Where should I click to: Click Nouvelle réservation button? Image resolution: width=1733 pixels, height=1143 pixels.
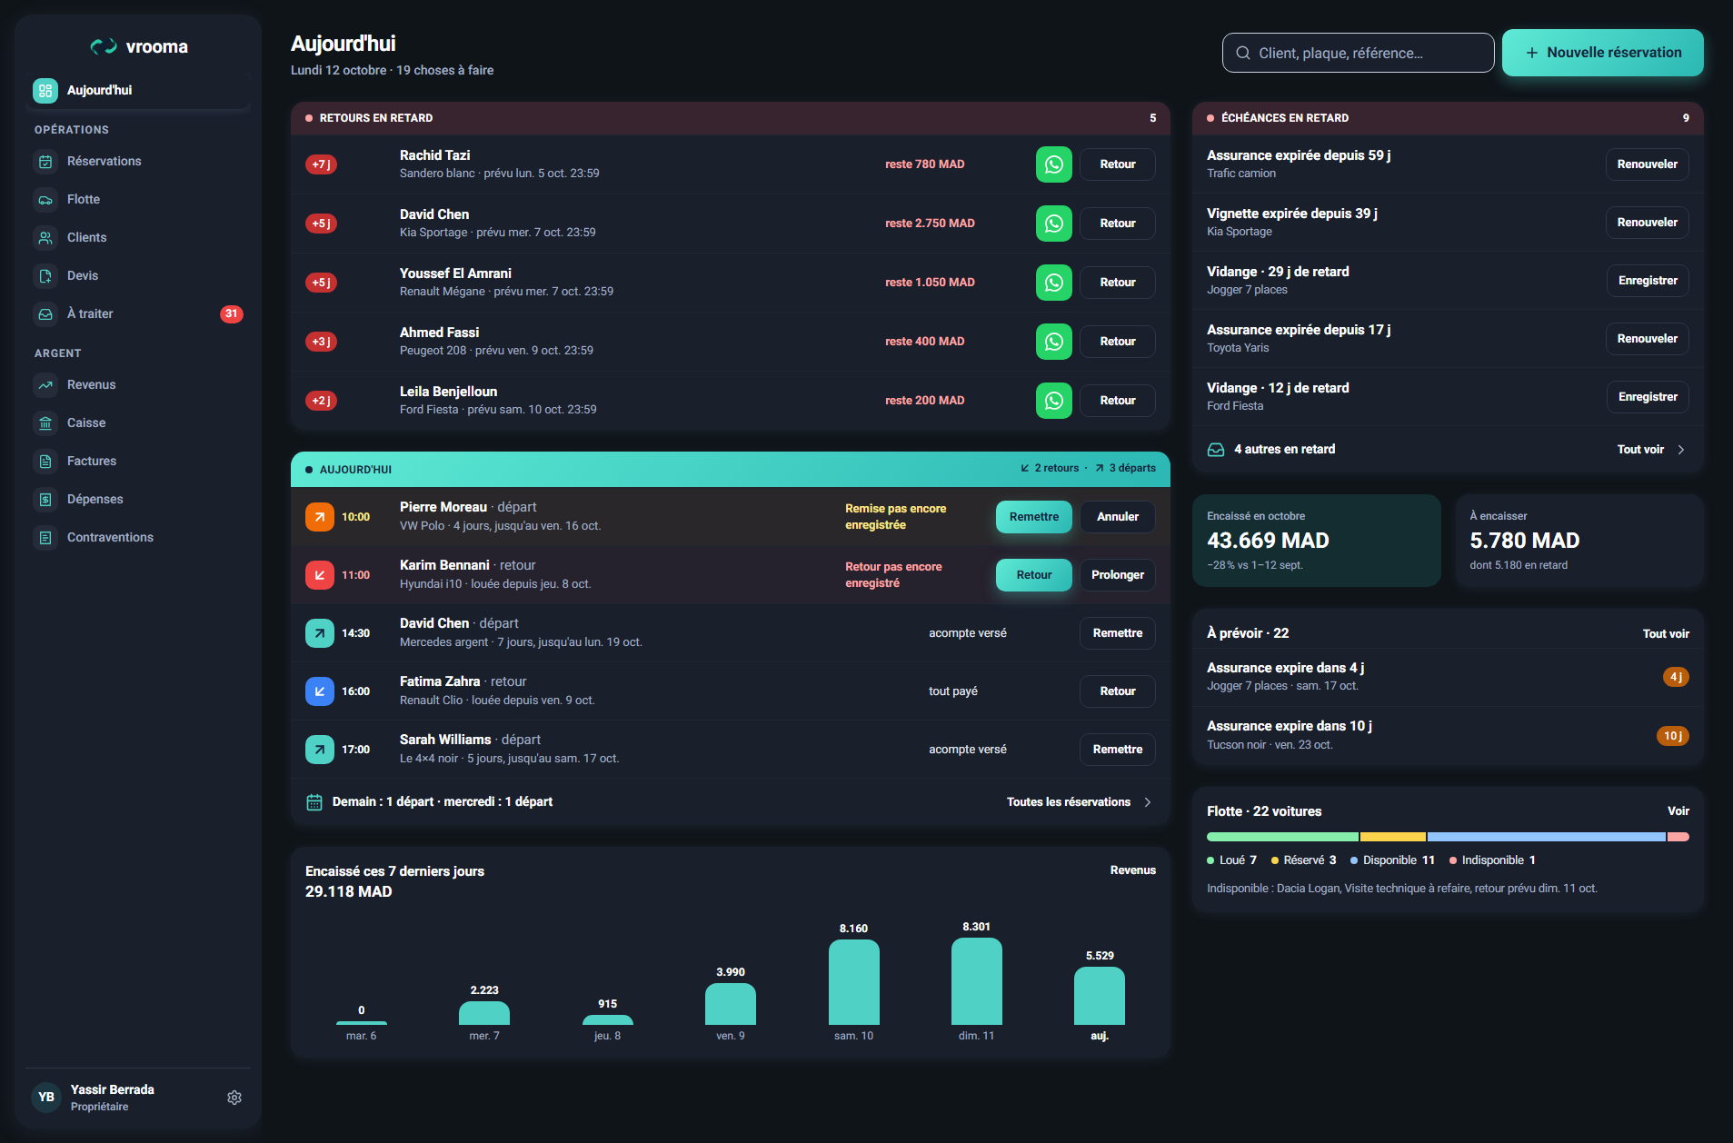1603,53
